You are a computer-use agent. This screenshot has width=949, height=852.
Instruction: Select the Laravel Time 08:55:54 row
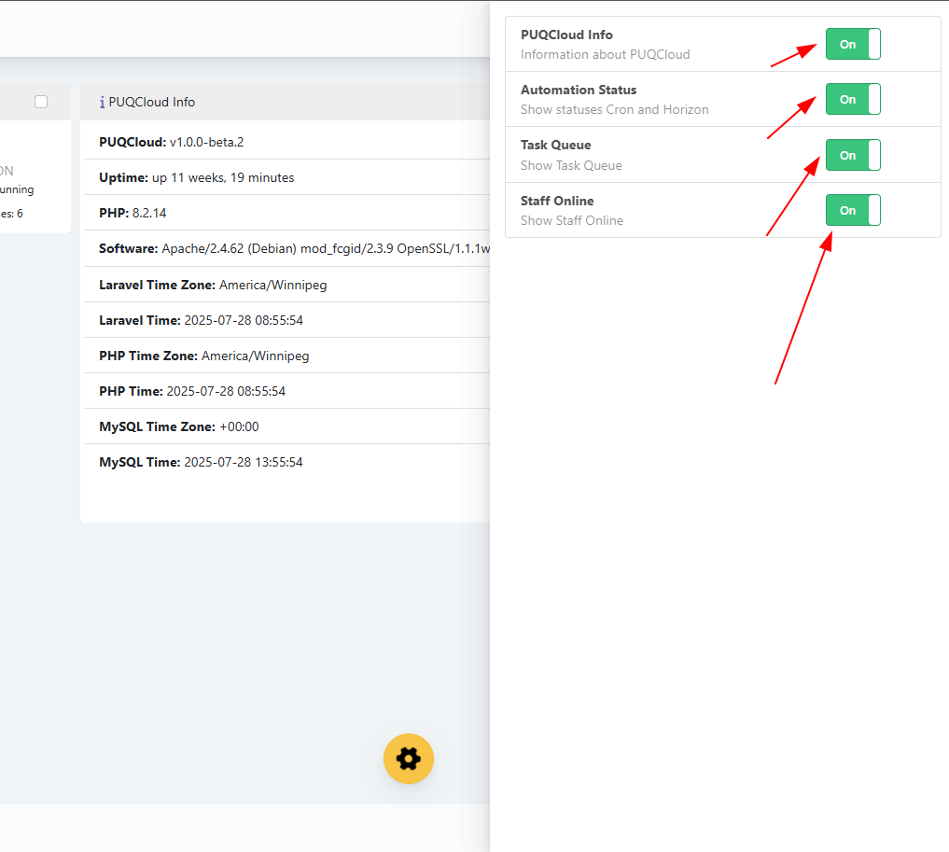(x=286, y=320)
